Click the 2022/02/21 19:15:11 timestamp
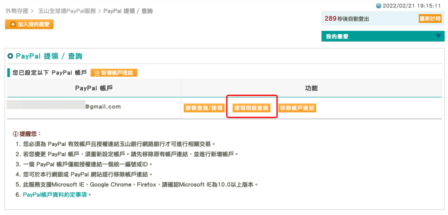Viewport: 448px width, 215px height. click(x=412, y=5)
